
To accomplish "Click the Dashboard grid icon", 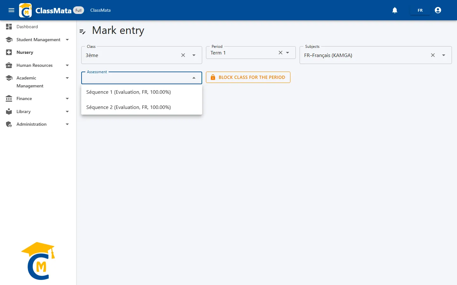I will (9, 27).
